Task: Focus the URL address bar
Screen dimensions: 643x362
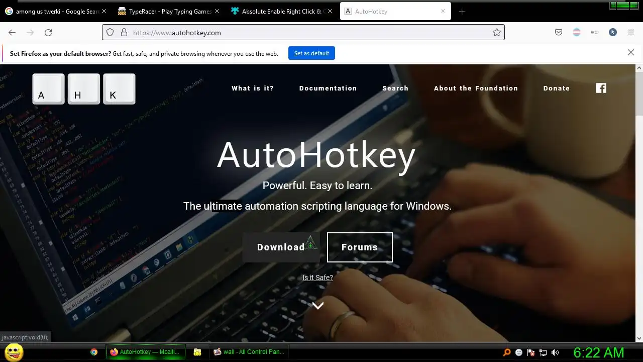Action: (303, 33)
